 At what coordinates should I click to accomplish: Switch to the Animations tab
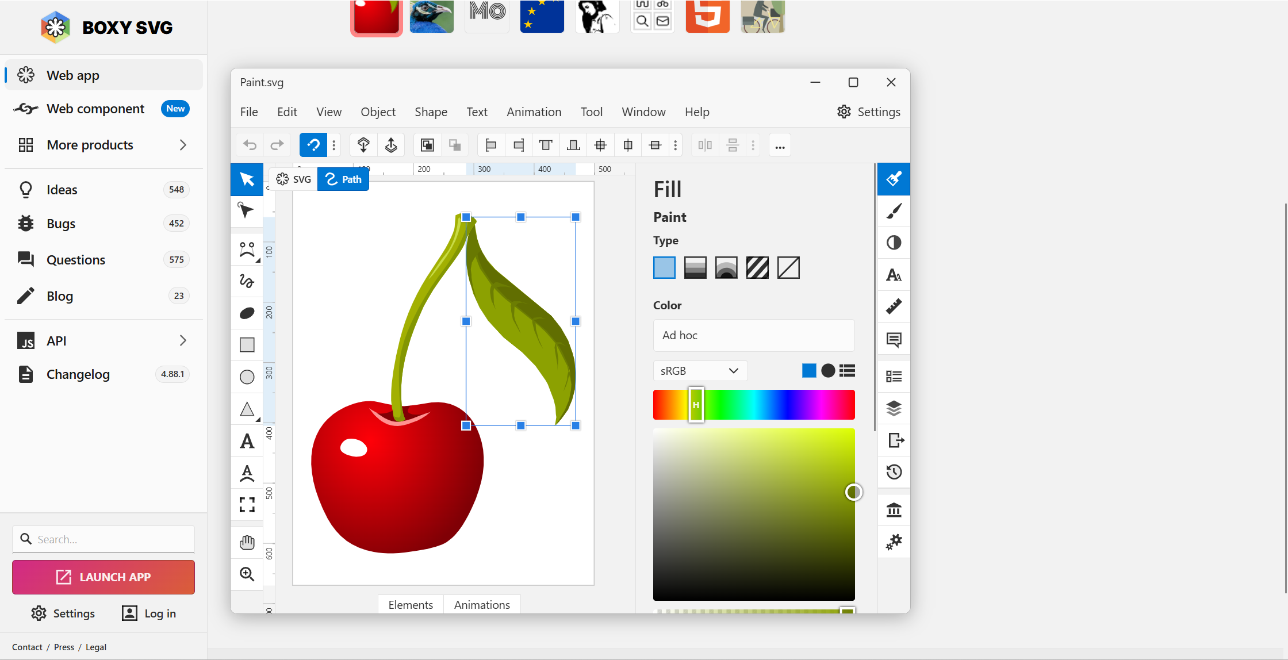tap(482, 605)
